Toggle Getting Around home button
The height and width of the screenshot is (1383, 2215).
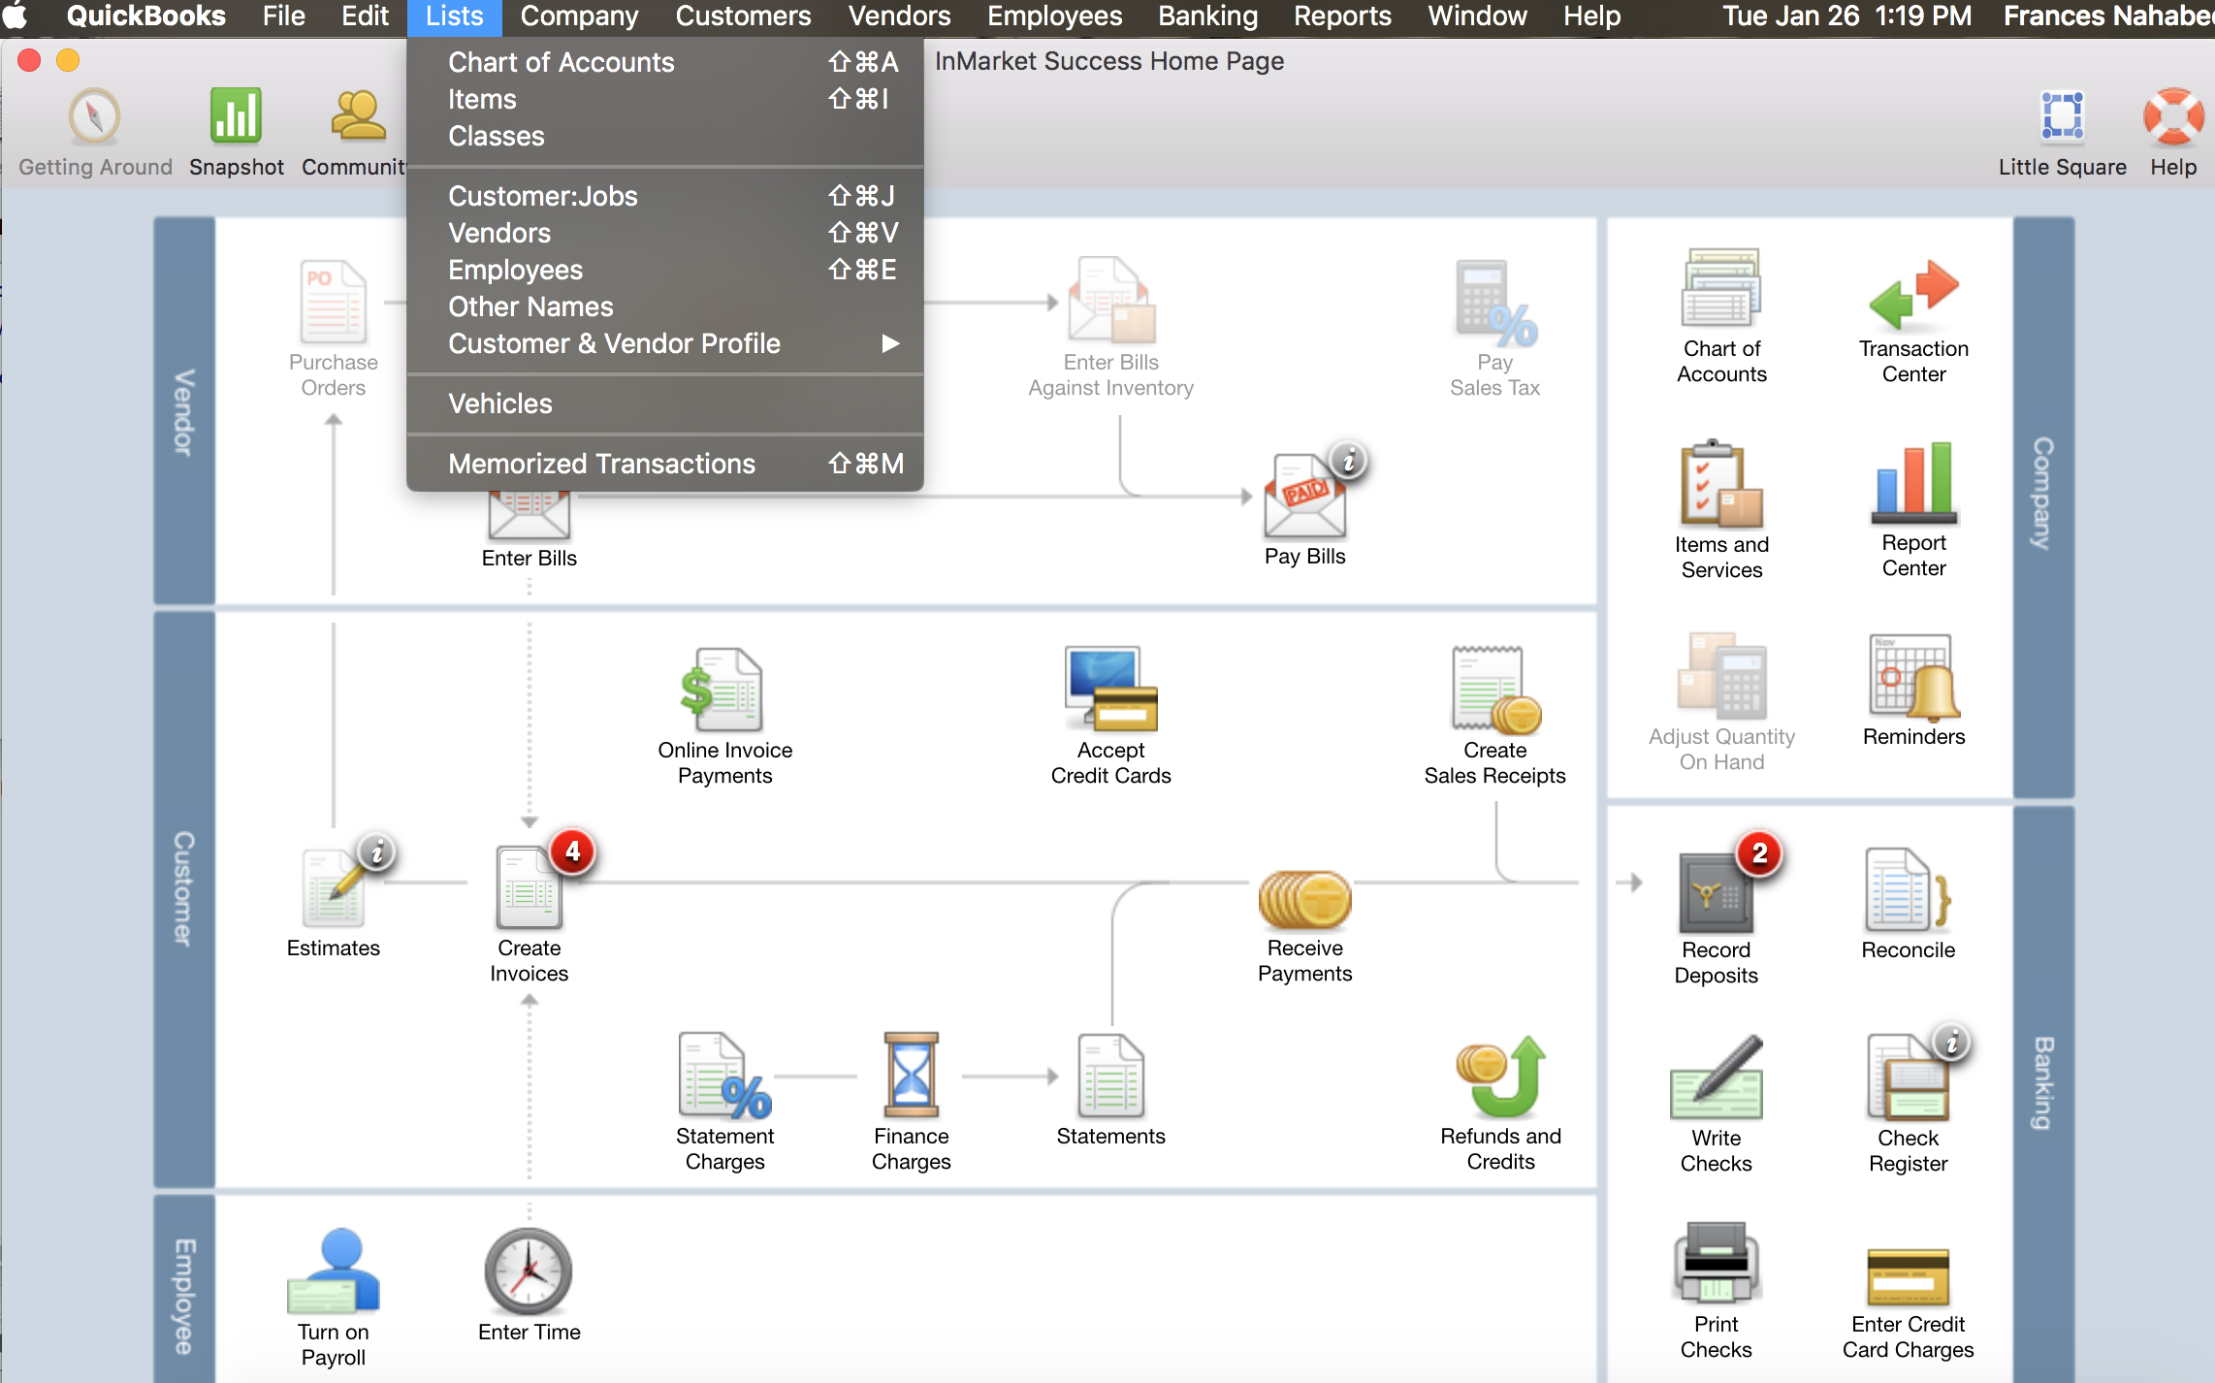(92, 131)
